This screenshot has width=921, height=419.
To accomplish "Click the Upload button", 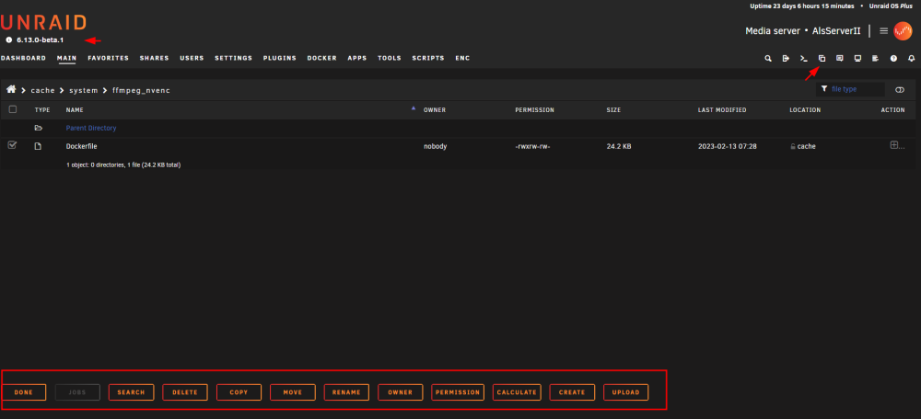I will point(626,392).
